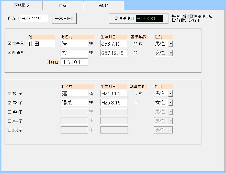Click the 計算基準日 field showing H27.3.31
Screen dimensions: 226x173
149,19
